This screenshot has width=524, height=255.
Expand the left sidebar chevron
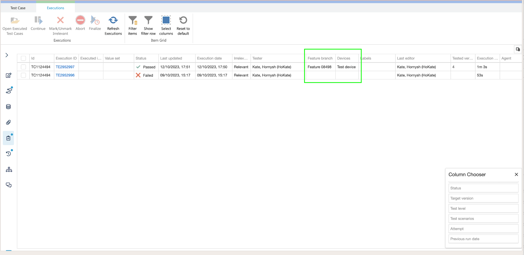[x=7, y=55]
